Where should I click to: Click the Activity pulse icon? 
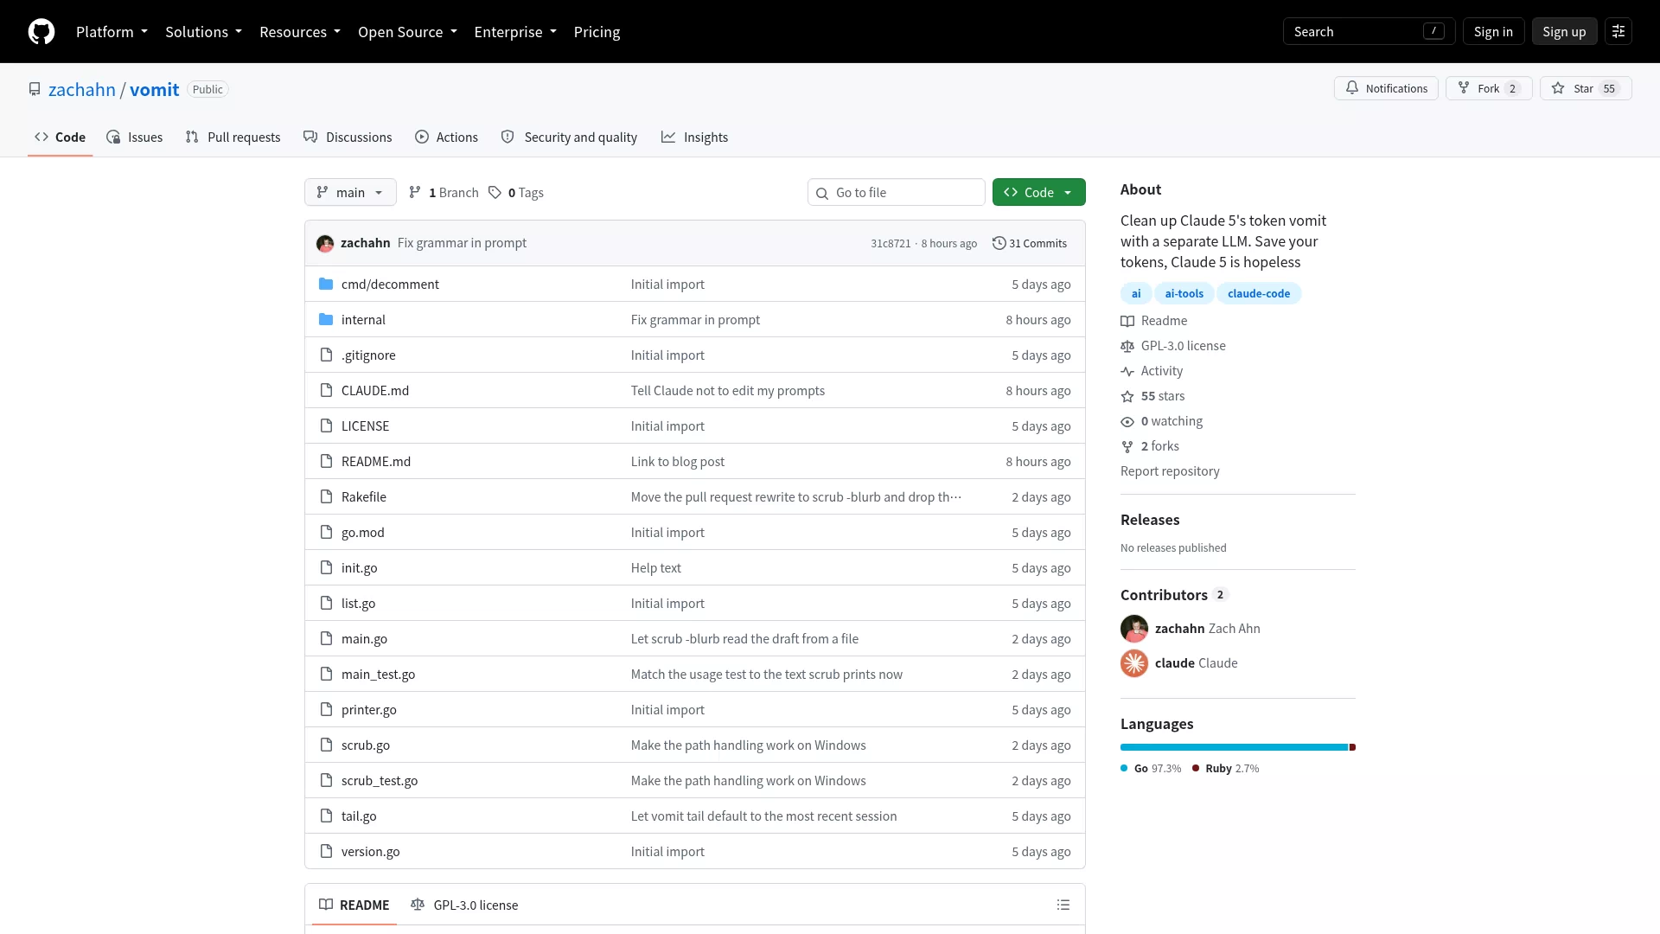click(1127, 372)
